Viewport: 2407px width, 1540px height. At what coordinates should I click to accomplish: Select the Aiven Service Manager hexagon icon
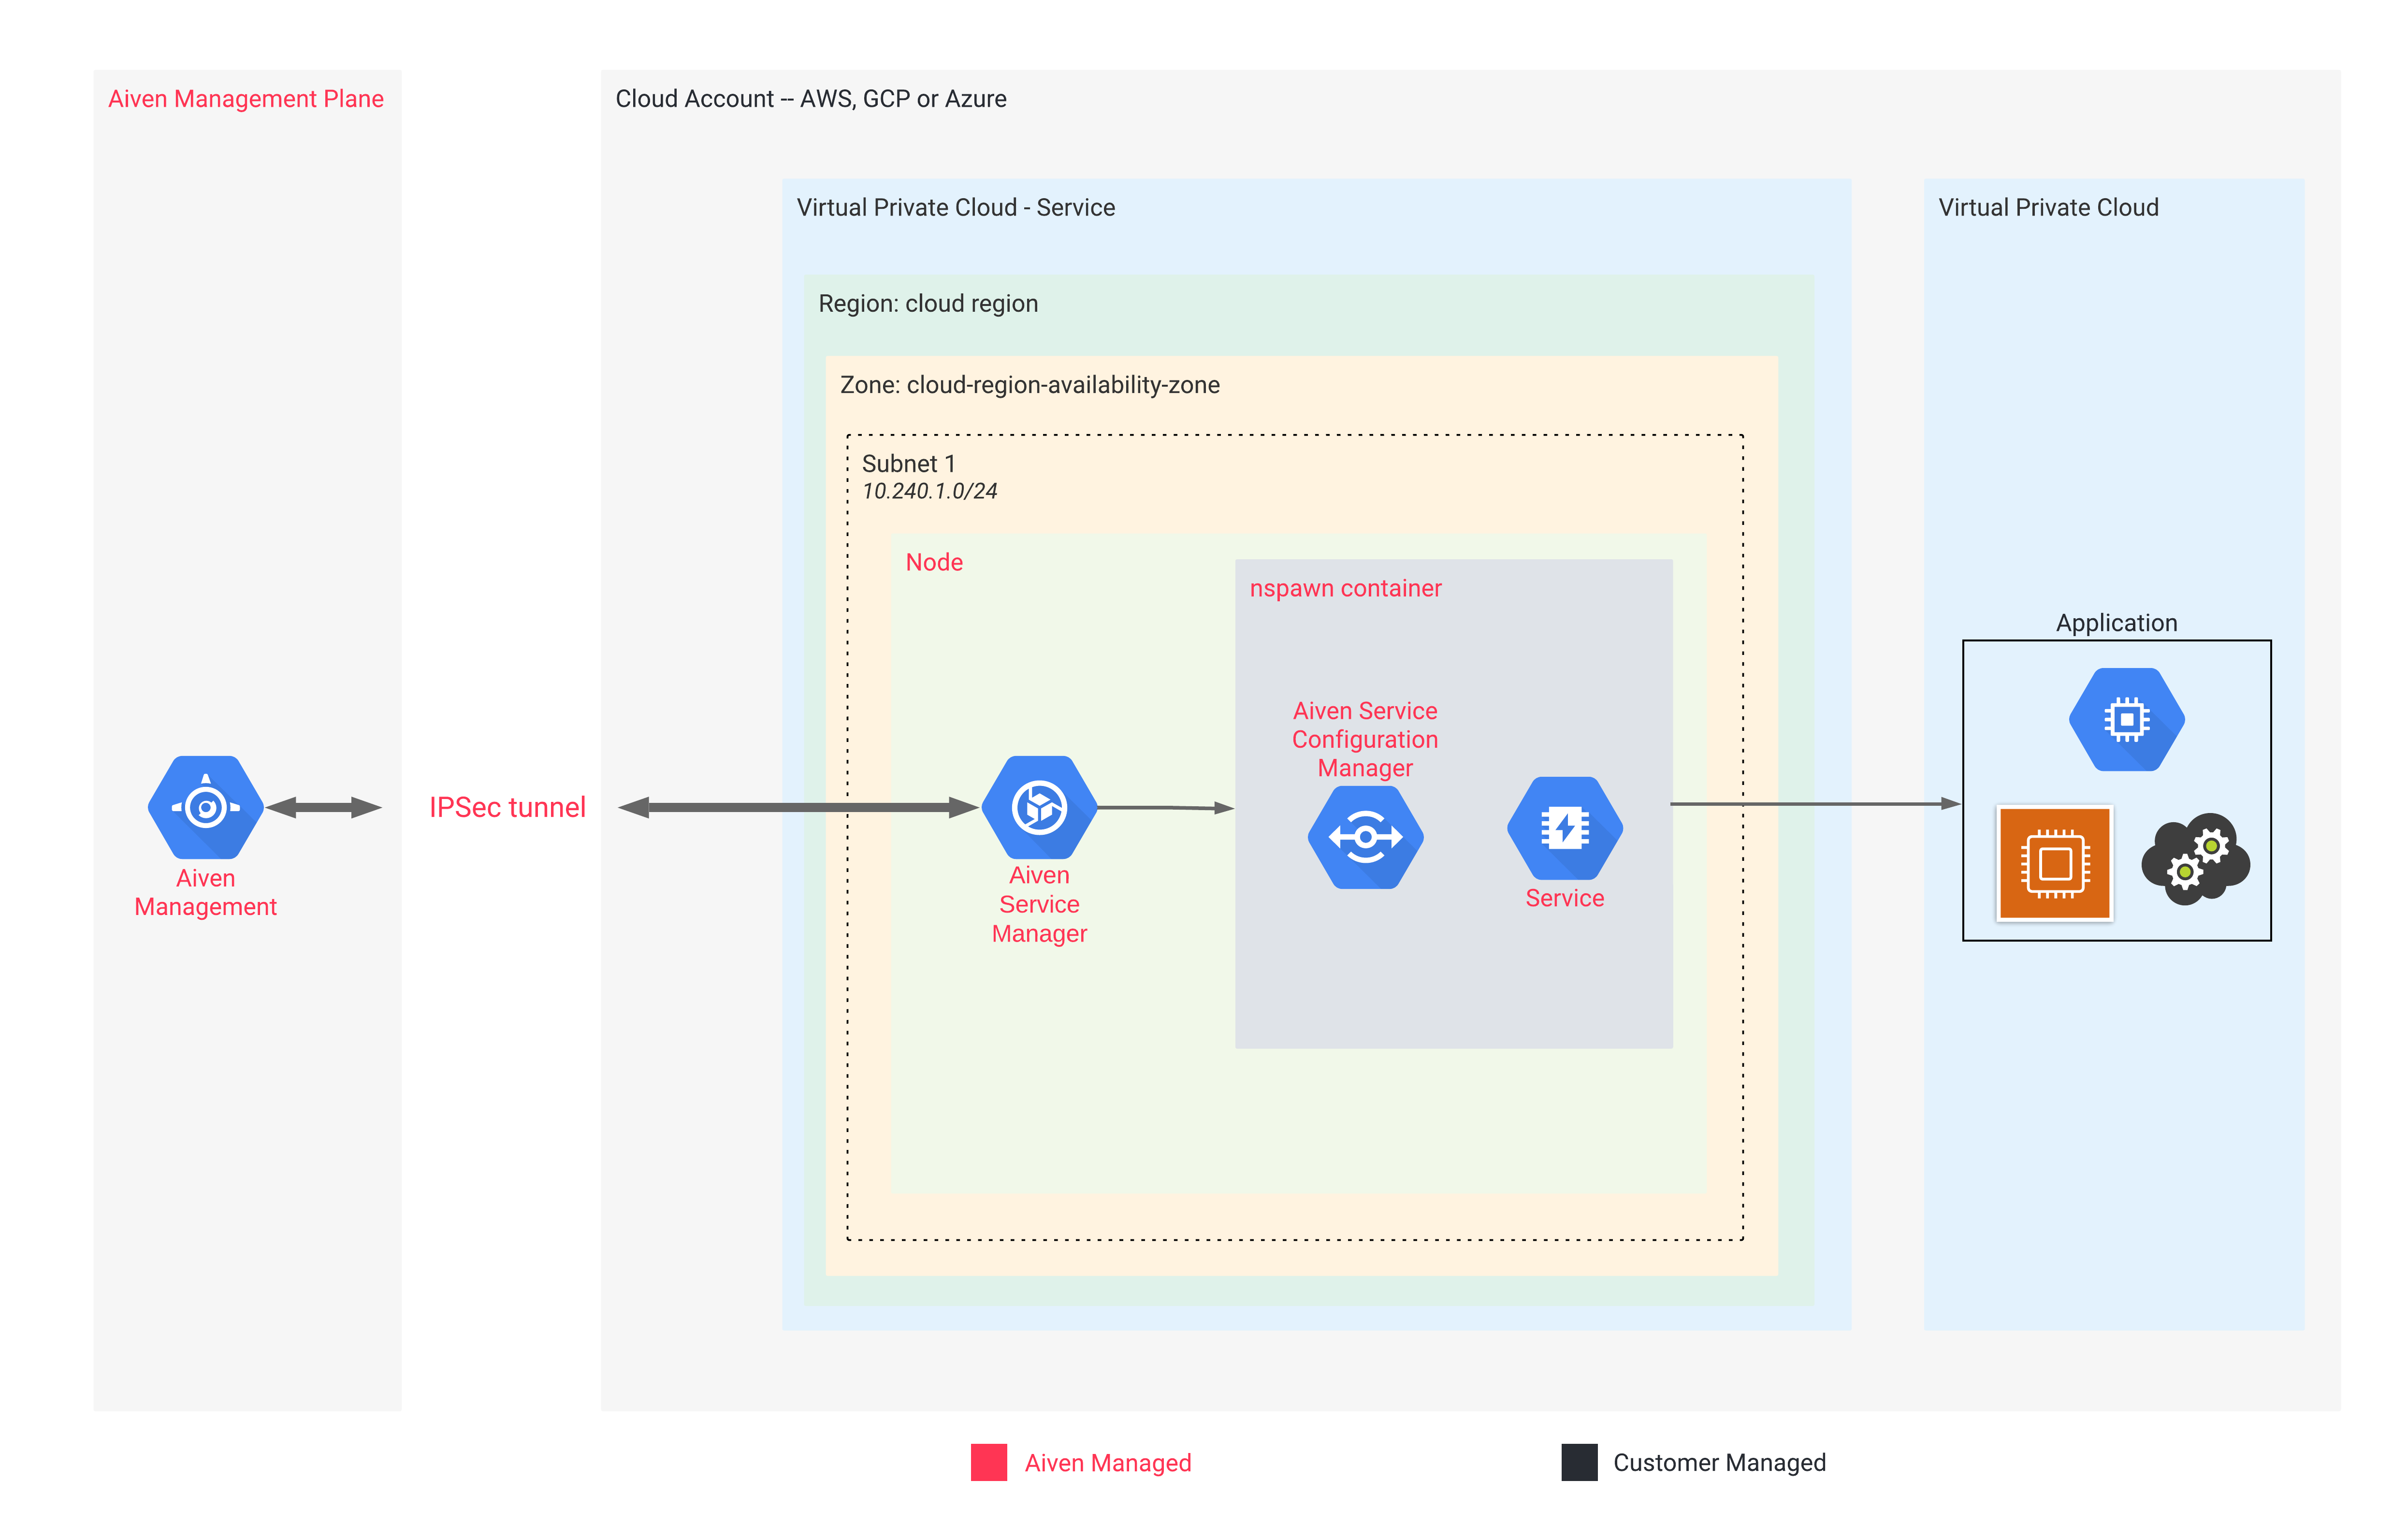(x=1039, y=807)
